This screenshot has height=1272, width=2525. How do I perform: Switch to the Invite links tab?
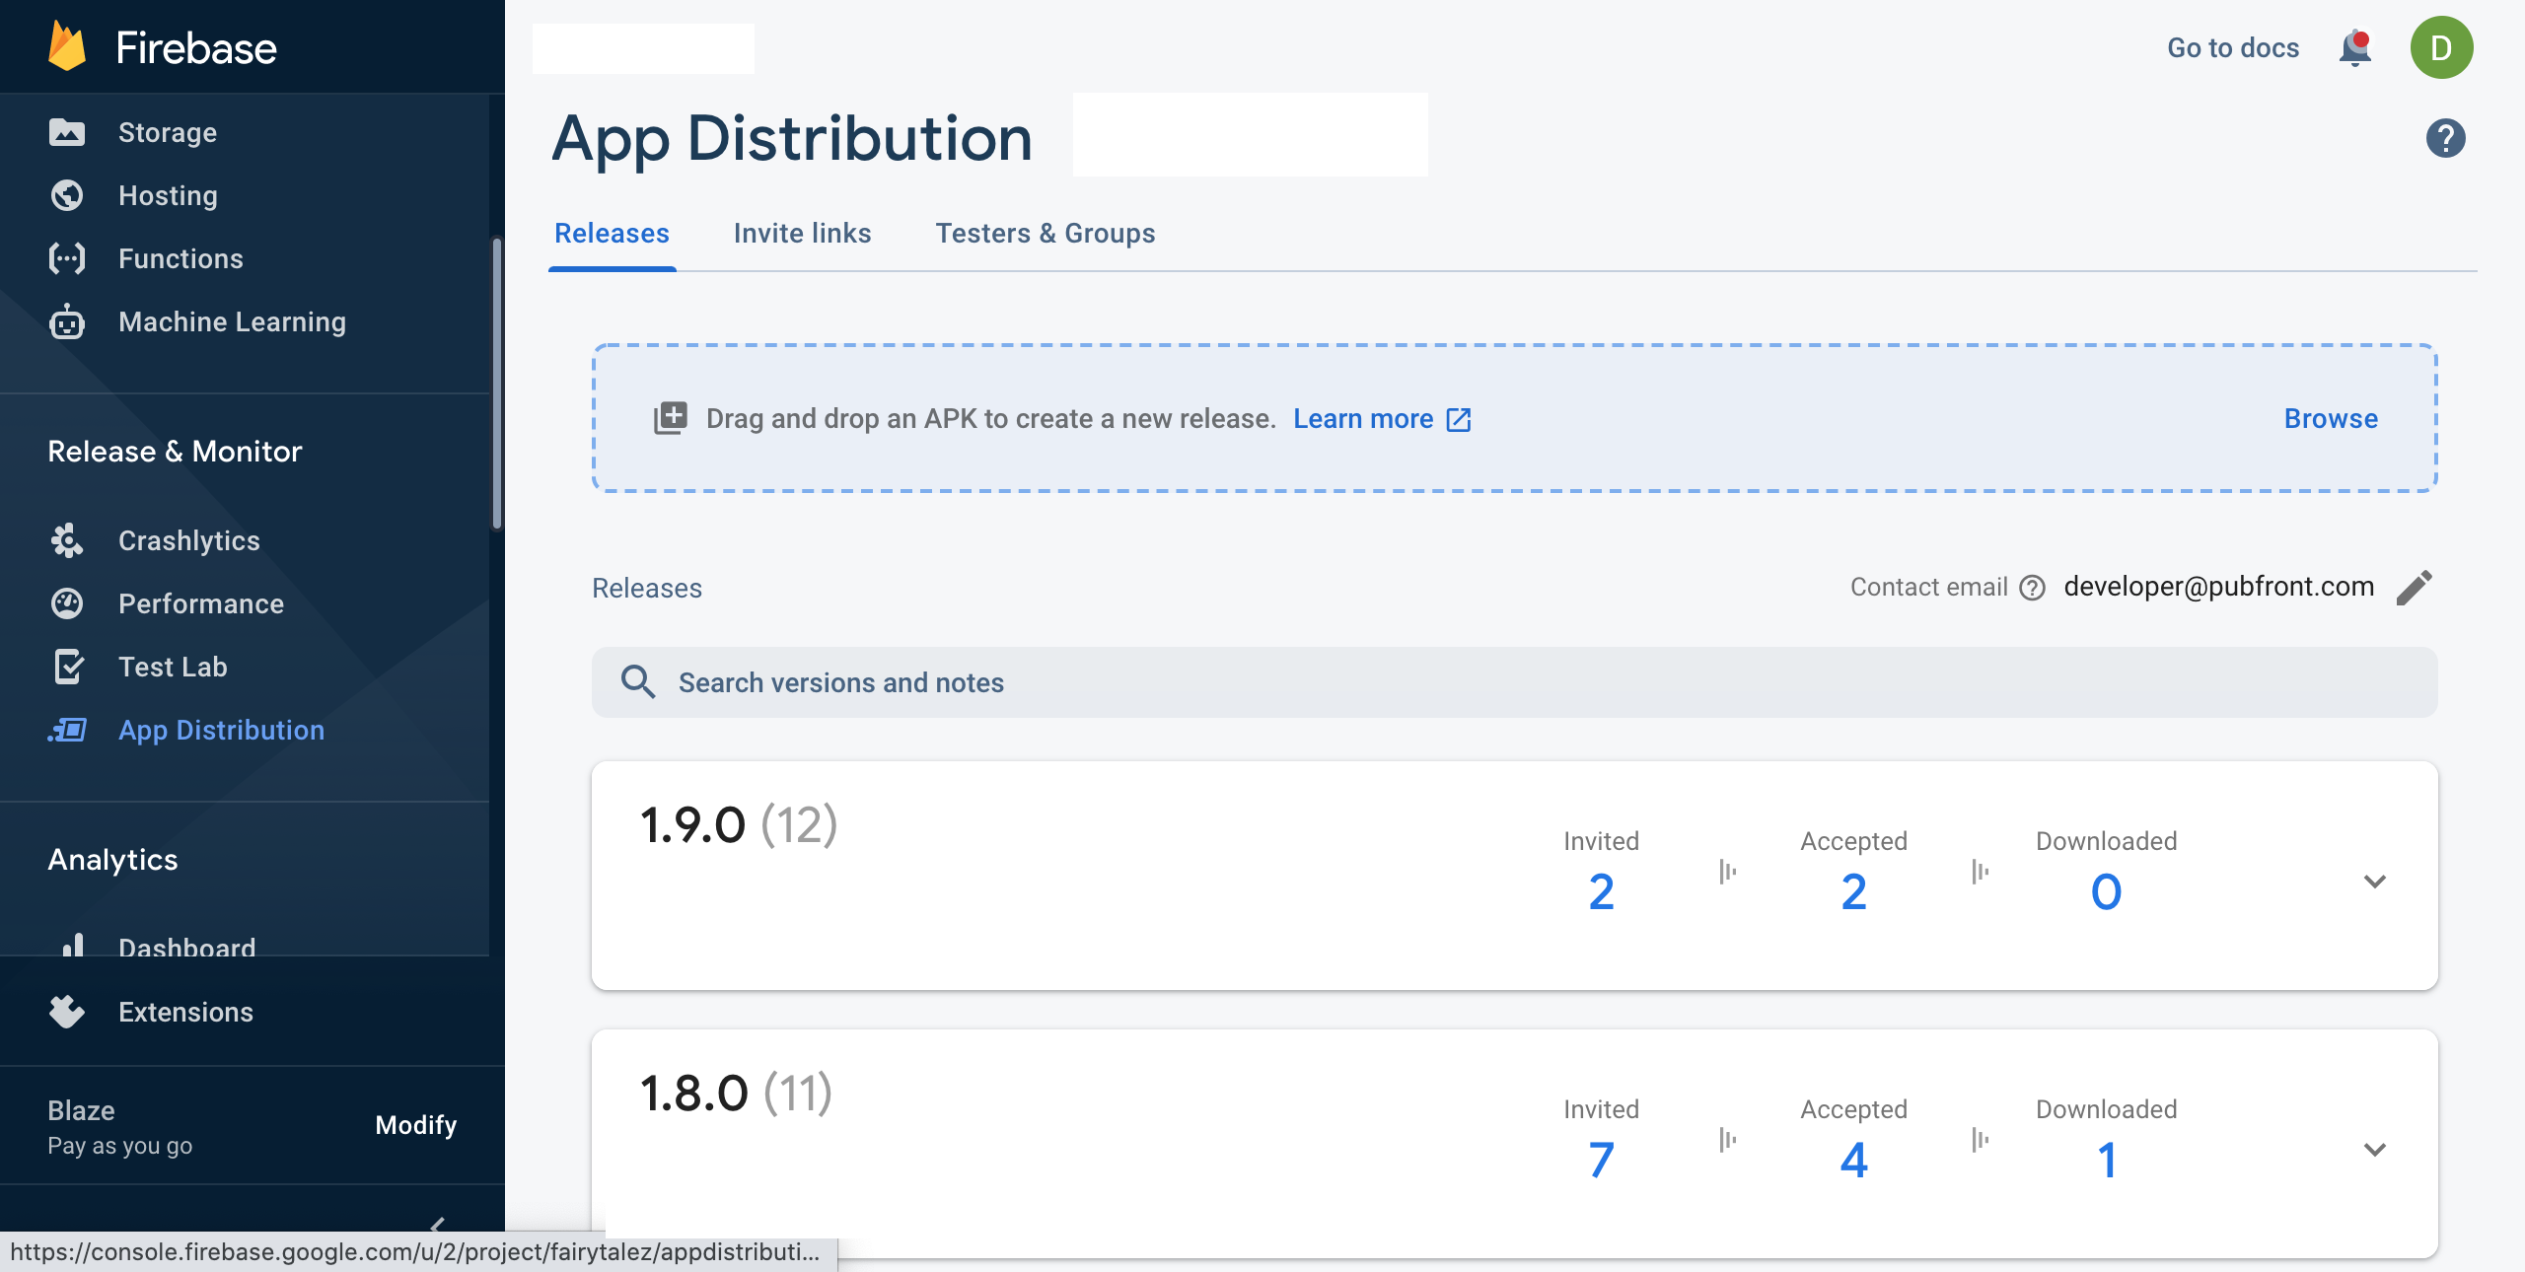click(x=802, y=233)
